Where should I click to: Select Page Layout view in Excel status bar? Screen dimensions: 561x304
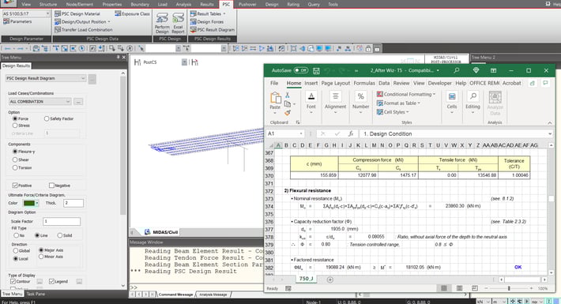coord(459,288)
